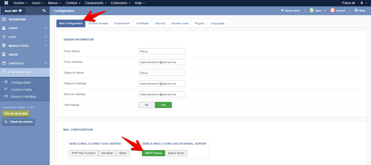Image resolution: width=371 pixels, height=165 pixels.
Task: Click the Check my version button
Action: click(19, 122)
